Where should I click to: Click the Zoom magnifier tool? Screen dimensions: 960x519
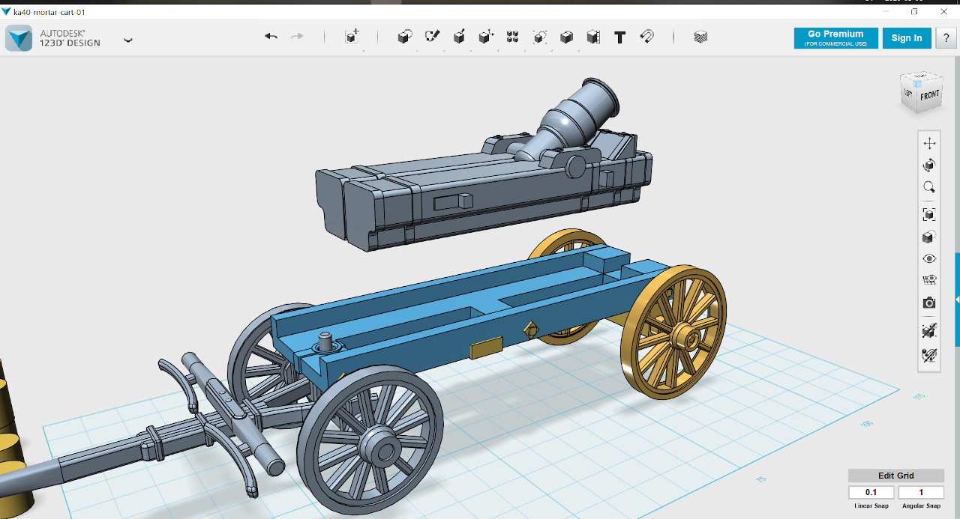(929, 187)
